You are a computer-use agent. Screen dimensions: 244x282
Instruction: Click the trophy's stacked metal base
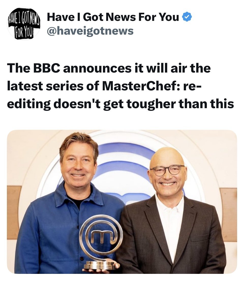[x=99, y=265]
